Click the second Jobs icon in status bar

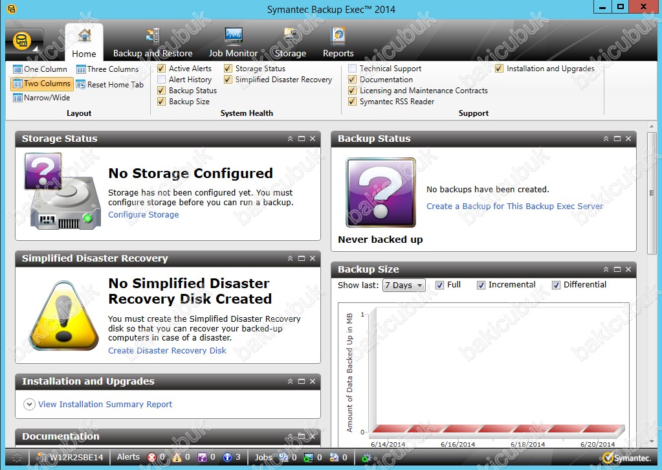tap(309, 457)
